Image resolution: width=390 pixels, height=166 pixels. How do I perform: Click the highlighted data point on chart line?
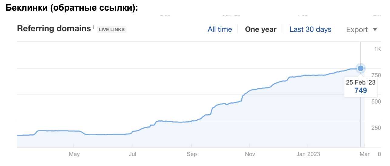[x=360, y=68]
